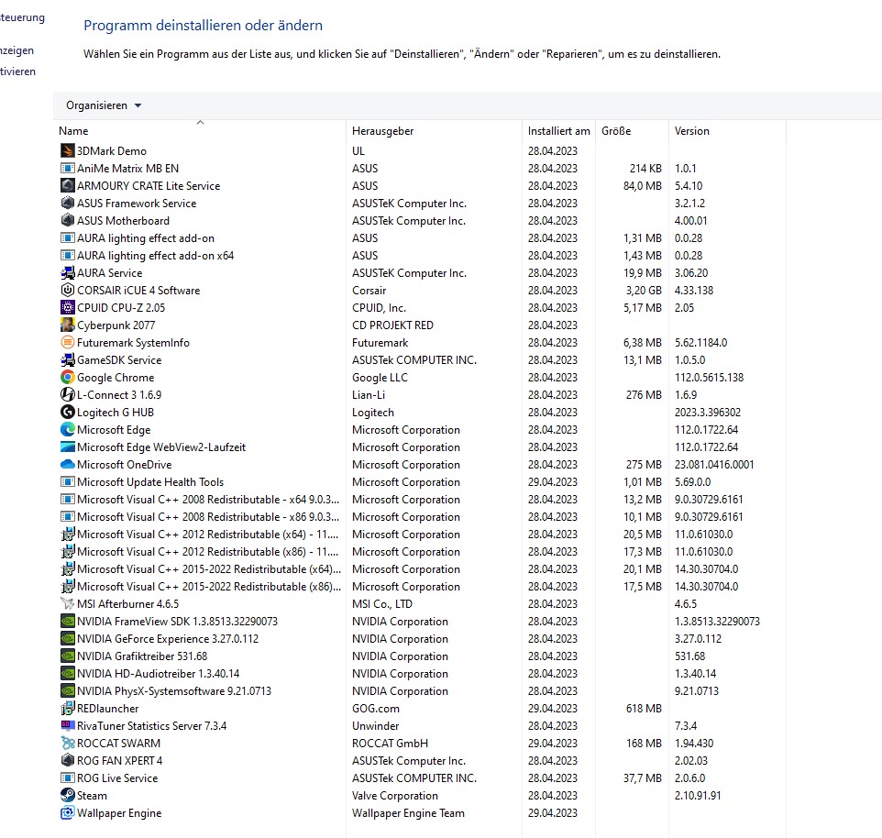The image size is (882, 838).
Task: Click the MSI Afterburner 4.6.5 icon
Action: tap(68, 604)
